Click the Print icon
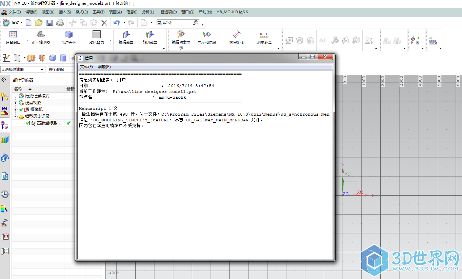The width and height of the screenshot is (462, 279). (60, 23)
